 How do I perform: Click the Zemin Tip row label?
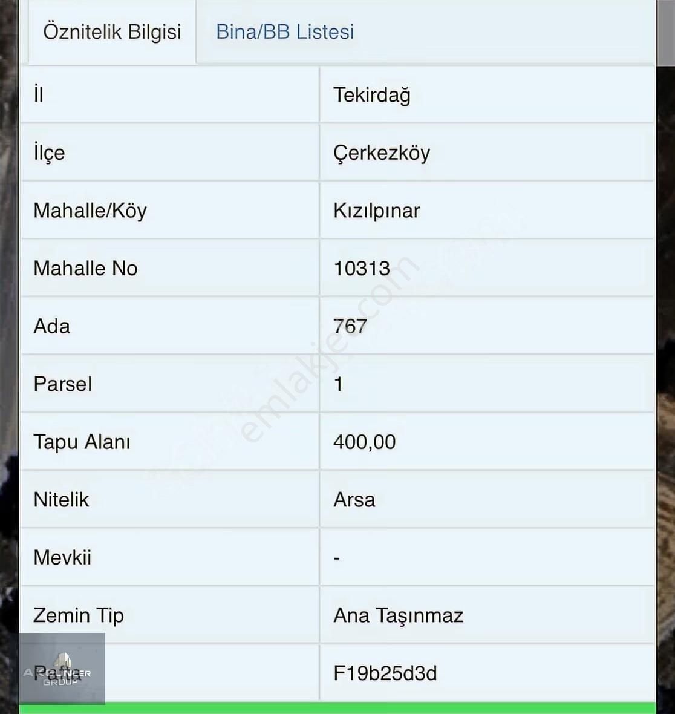click(79, 615)
